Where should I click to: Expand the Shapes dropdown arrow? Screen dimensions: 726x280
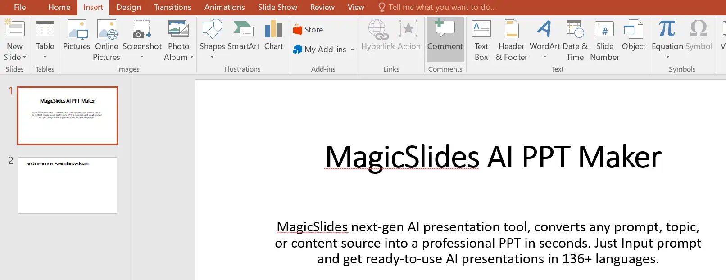click(212, 57)
